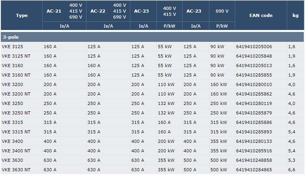This screenshot has height=176, width=305.
Task: Click EAN code 6419410280119
Action: [x=254, y=103]
